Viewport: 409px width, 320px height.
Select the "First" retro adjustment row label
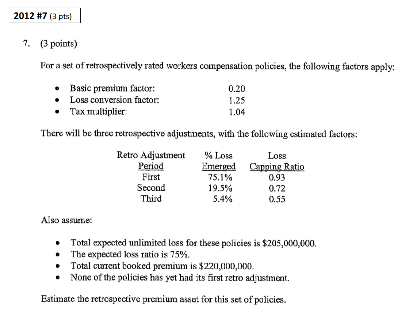click(151, 177)
